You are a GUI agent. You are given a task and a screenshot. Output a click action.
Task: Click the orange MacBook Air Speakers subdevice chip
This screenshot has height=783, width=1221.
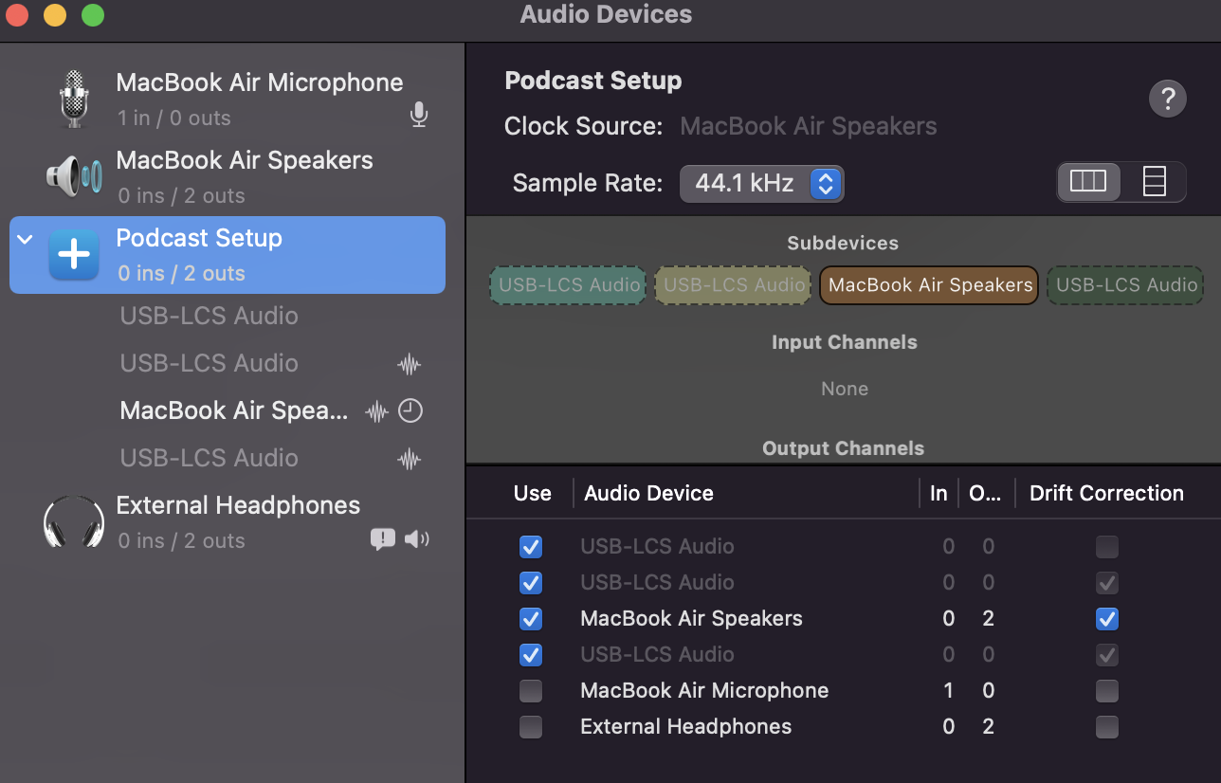pyautogui.click(x=929, y=285)
